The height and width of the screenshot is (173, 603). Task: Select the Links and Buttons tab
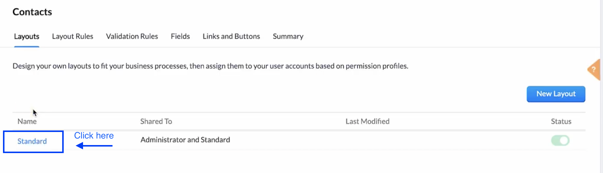point(231,36)
